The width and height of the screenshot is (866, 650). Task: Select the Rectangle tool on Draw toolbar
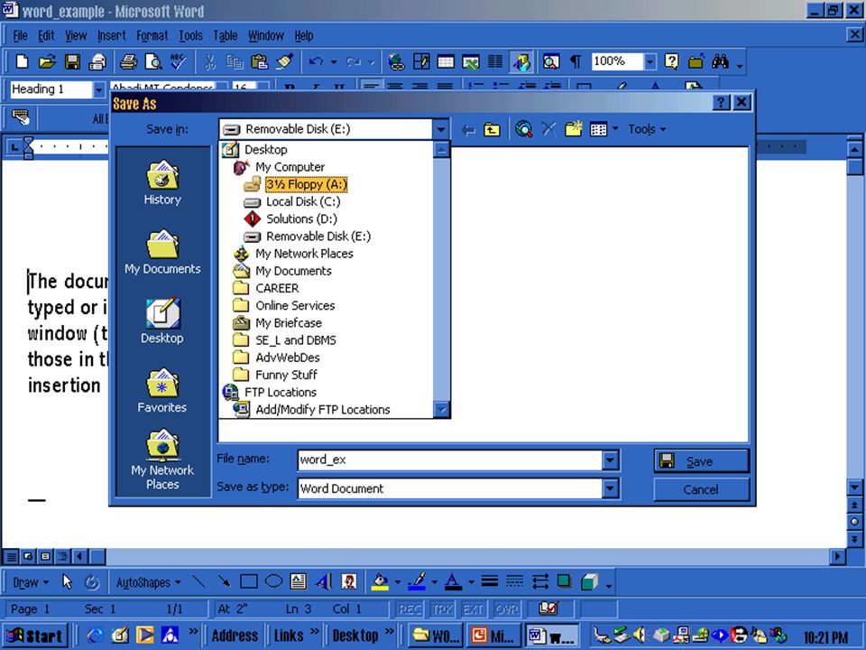click(249, 581)
